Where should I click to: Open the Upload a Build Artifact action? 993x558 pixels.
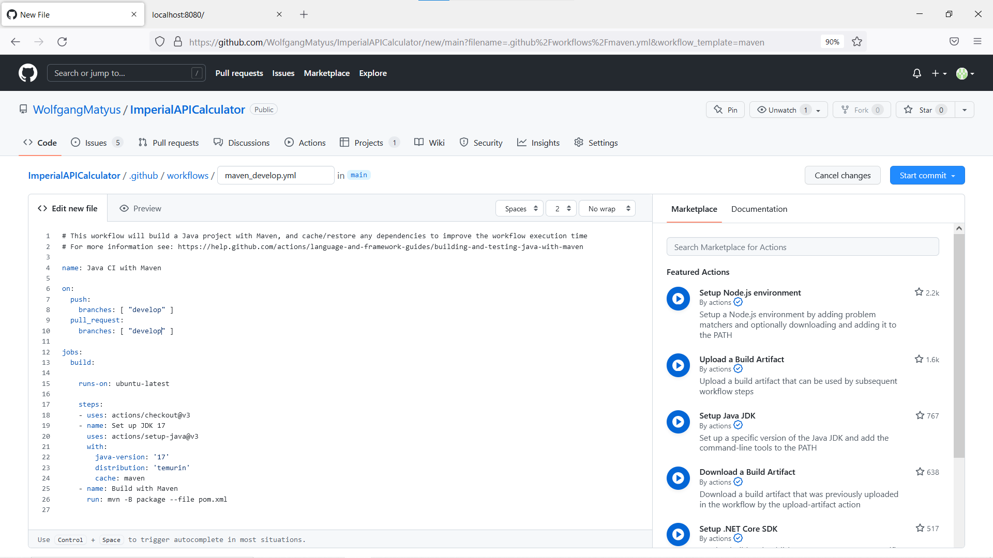click(742, 359)
